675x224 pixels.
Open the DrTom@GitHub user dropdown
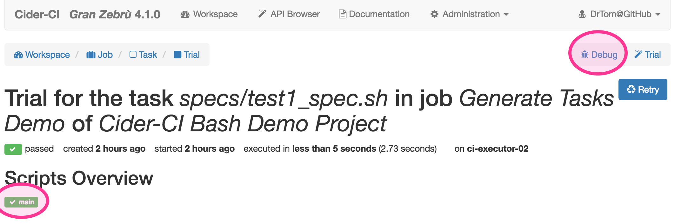tap(619, 14)
